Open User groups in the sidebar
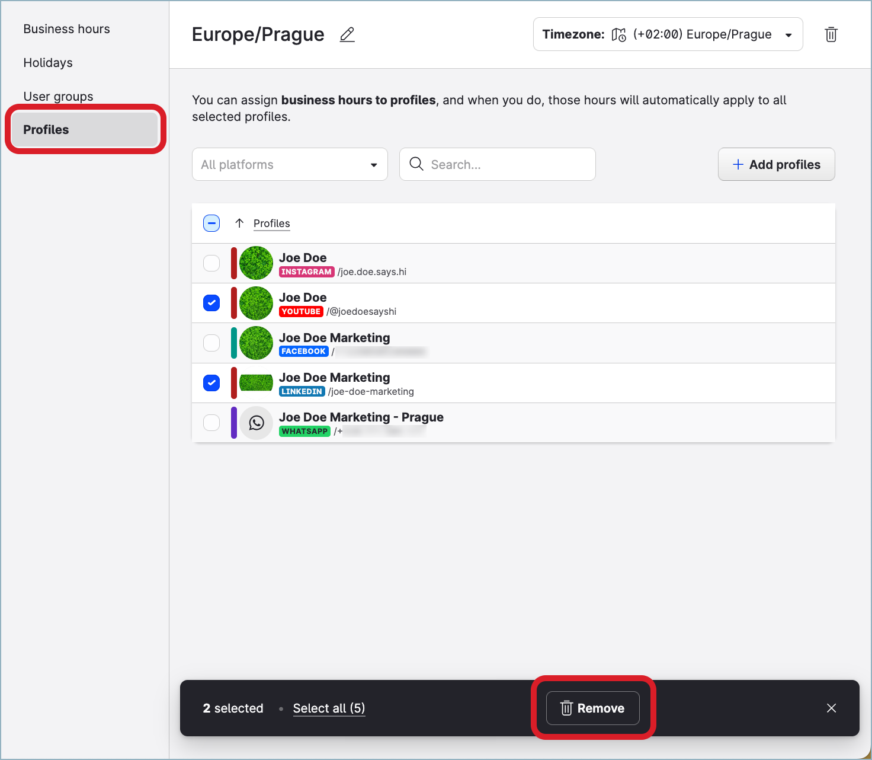This screenshot has height=760, width=872. (58, 96)
